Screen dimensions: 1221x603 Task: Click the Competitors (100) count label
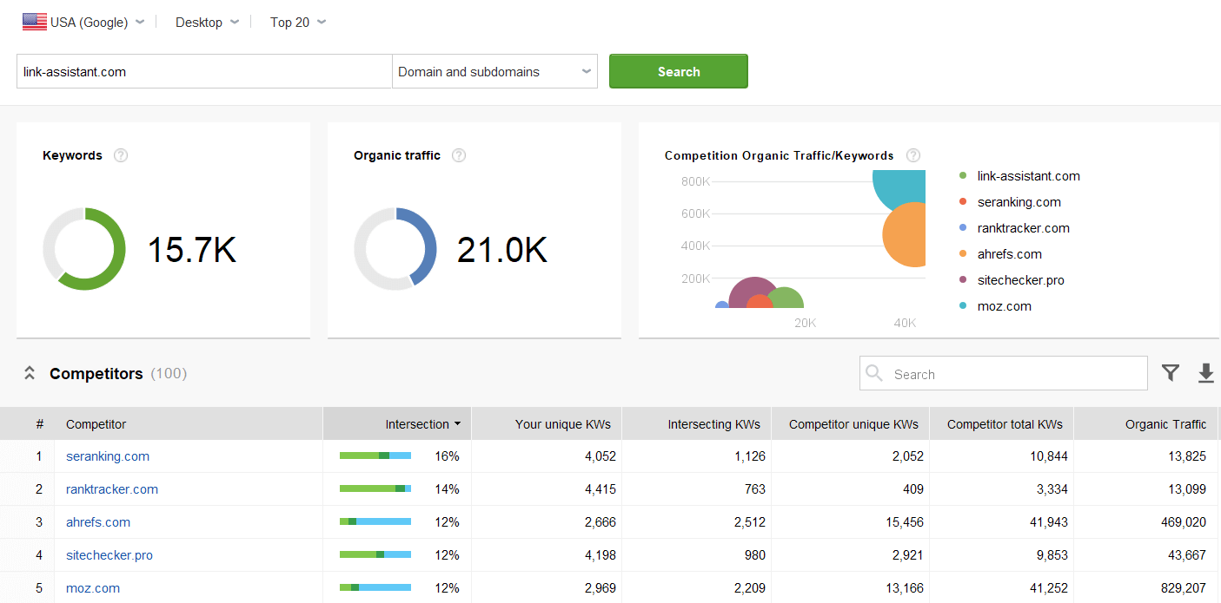point(169,374)
